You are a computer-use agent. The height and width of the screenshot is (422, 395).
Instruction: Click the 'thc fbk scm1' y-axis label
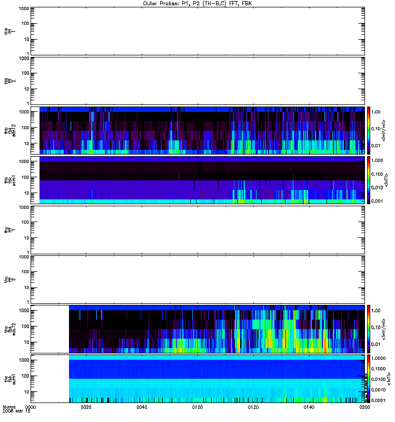(9, 379)
